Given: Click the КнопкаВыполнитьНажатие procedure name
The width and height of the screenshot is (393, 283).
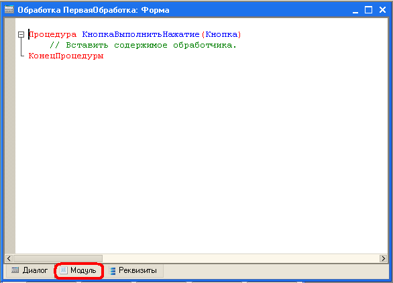Looking at the screenshot, I should (141, 34).
